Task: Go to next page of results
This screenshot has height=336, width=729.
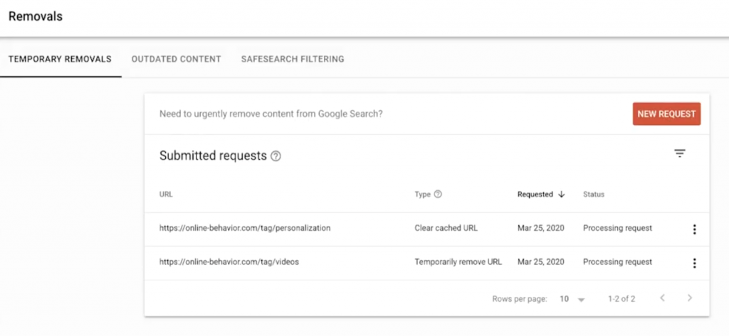Action: coord(689,298)
